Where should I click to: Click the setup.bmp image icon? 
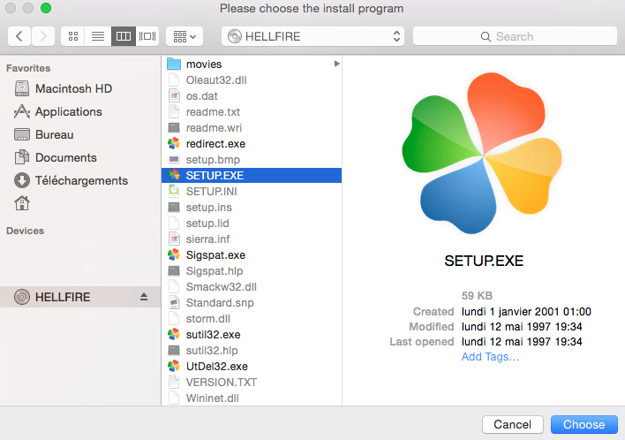click(174, 160)
